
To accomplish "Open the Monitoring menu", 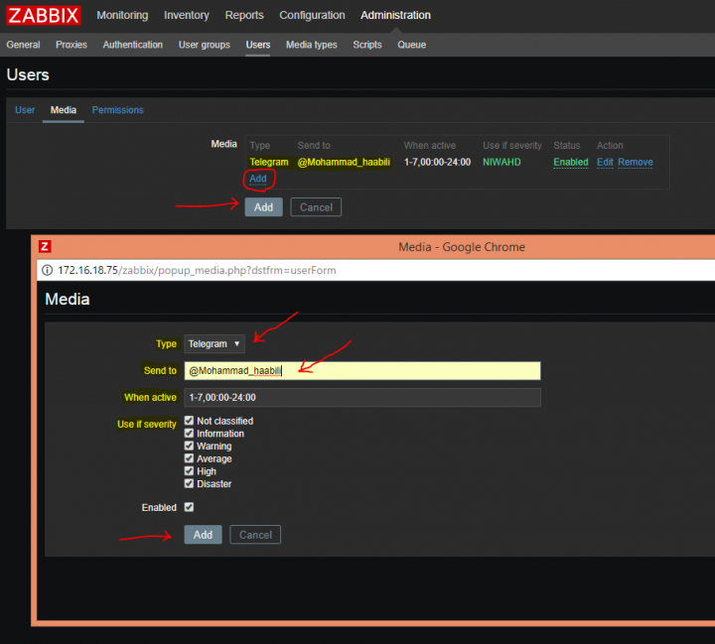I will coord(122,15).
